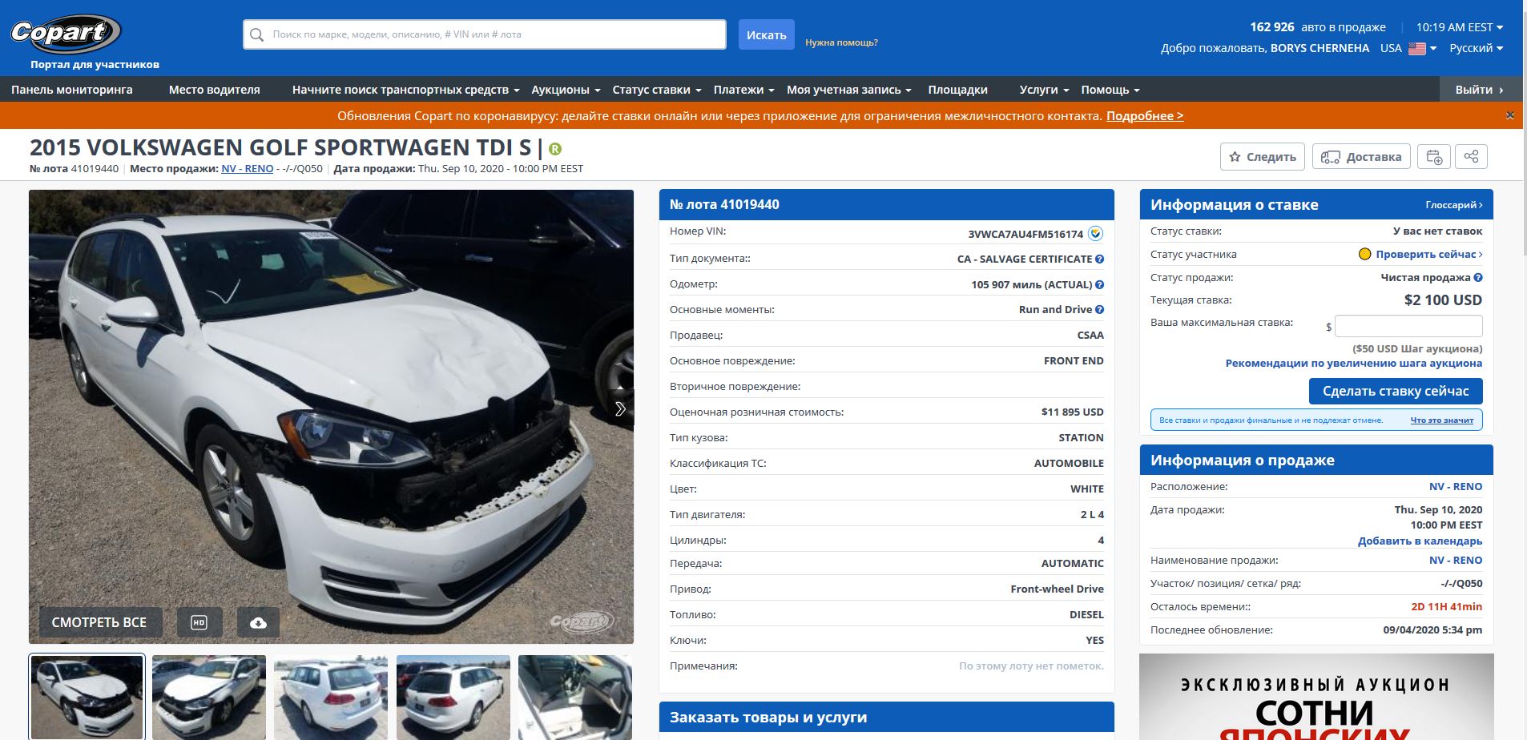Click the share lot icon
The width and height of the screenshot is (1527, 740).
tap(1471, 156)
